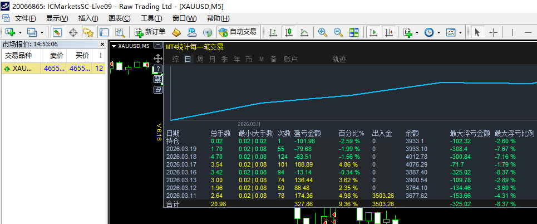537x224 pixels.
Task: Click the 新订单 new order button
Action: 150,32
